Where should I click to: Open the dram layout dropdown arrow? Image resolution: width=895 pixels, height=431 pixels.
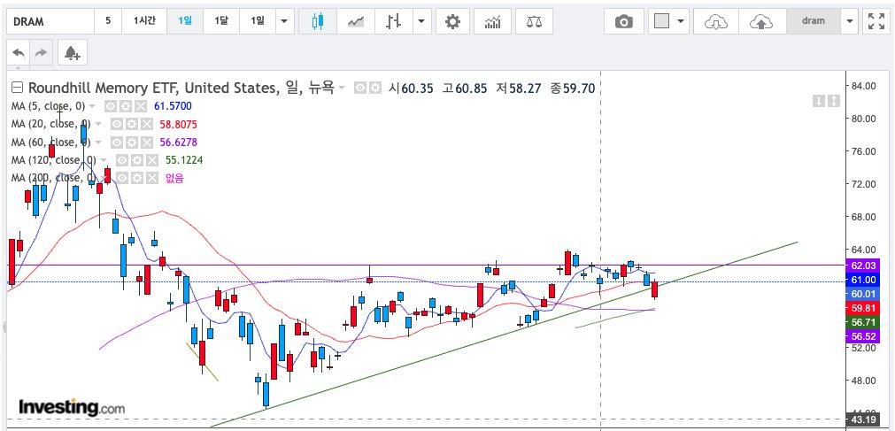click(849, 22)
